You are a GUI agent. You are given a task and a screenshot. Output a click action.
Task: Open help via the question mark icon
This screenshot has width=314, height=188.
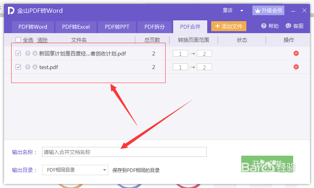click(x=264, y=26)
